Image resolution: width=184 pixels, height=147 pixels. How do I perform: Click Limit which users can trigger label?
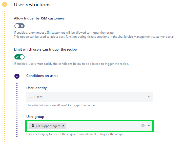click(x=45, y=49)
